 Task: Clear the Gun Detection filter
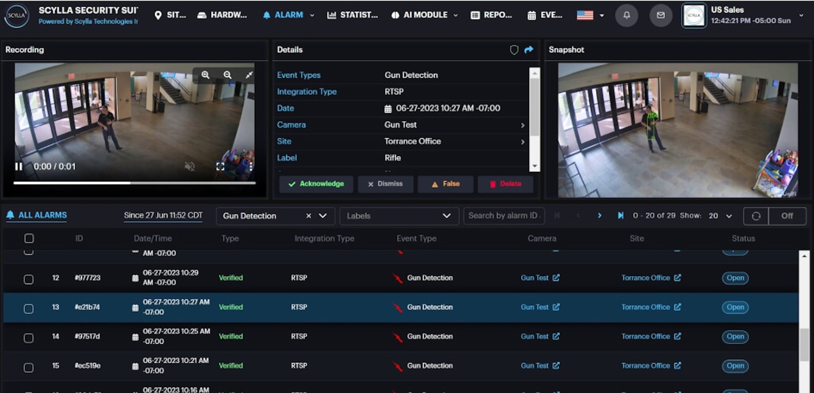click(309, 216)
